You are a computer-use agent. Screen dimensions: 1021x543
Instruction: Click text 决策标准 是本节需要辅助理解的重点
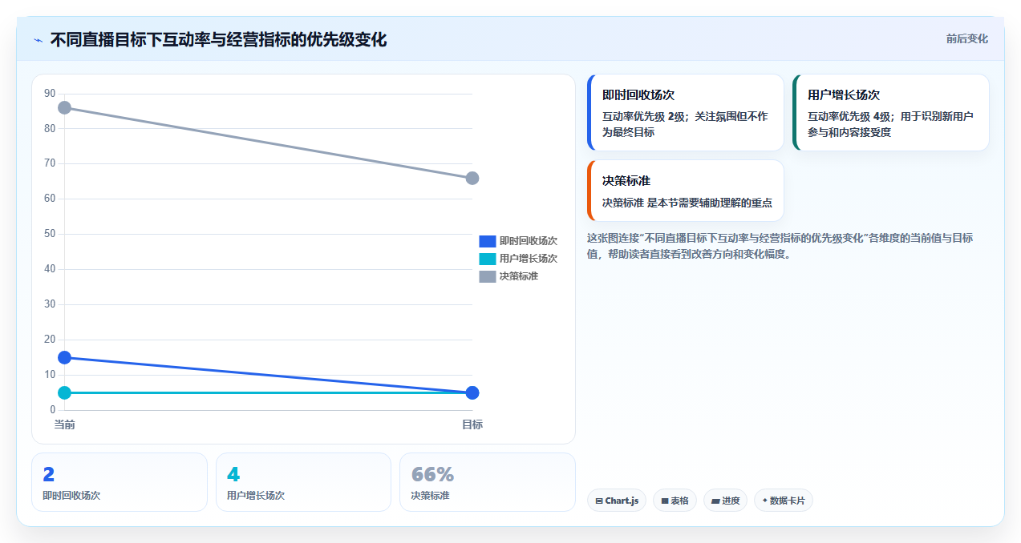[687, 203]
